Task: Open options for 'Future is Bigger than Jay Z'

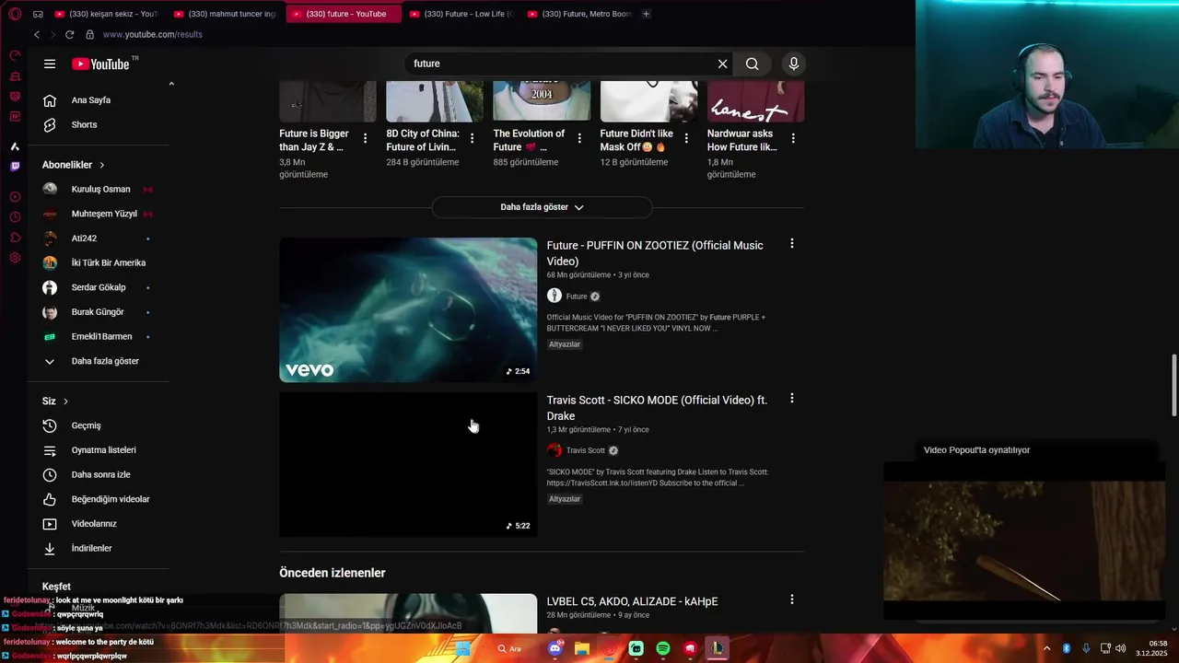Action: point(365,138)
